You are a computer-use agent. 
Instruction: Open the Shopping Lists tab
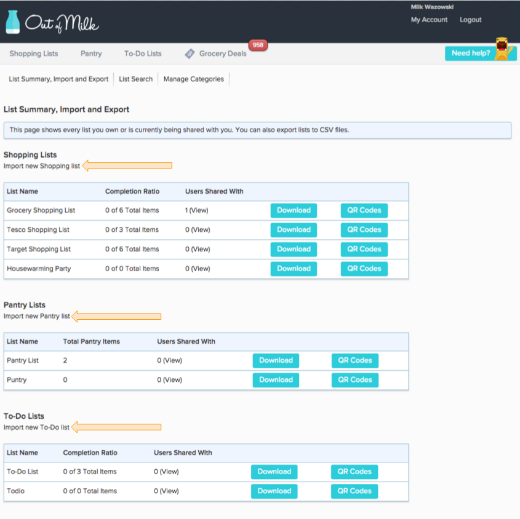tap(34, 53)
